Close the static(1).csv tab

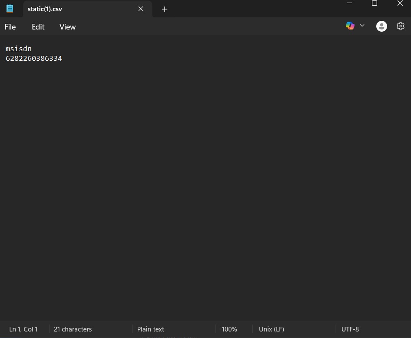[141, 9]
